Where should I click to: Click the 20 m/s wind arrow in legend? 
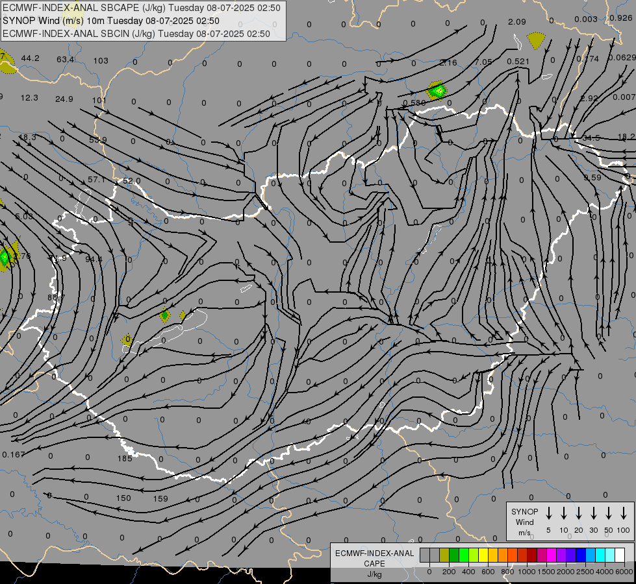click(578, 513)
